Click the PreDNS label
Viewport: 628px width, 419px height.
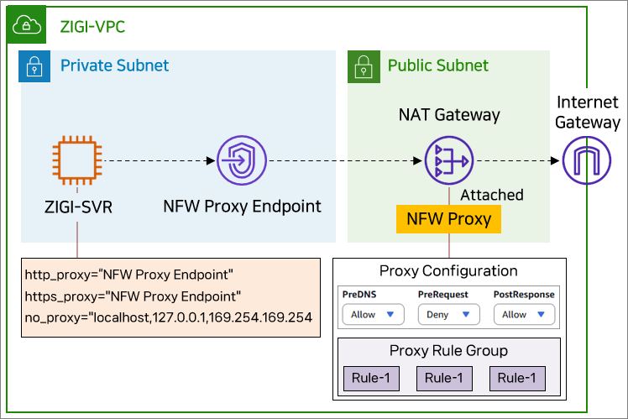point(359,295)
